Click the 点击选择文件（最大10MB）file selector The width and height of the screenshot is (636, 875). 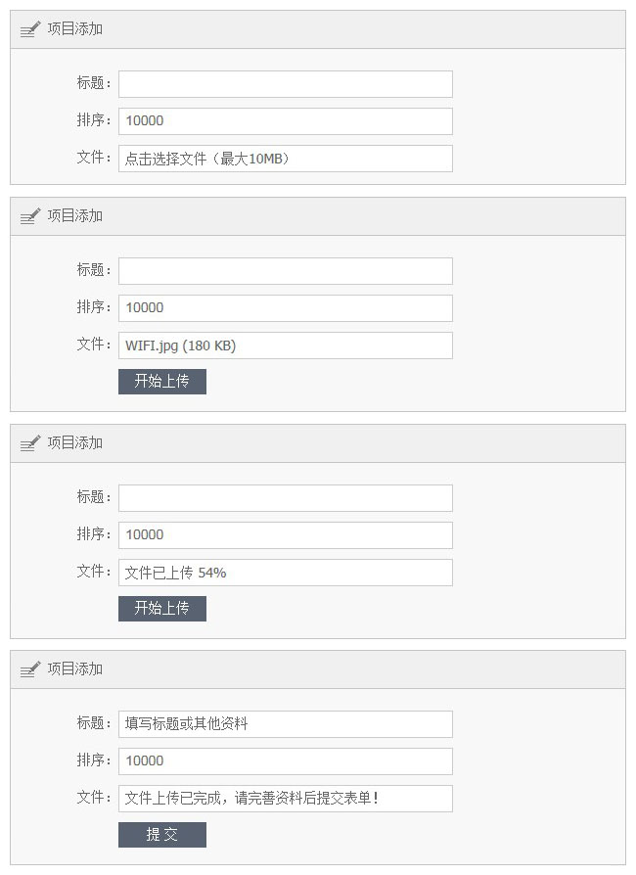(x=285, y=159)
